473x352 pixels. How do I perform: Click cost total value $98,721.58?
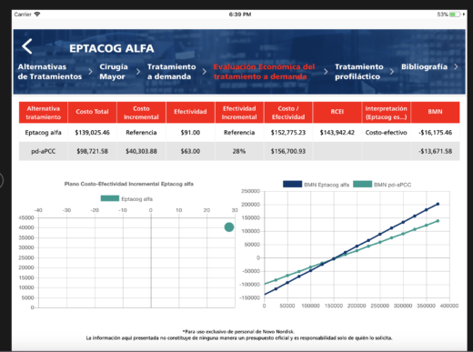pos(92,151)
